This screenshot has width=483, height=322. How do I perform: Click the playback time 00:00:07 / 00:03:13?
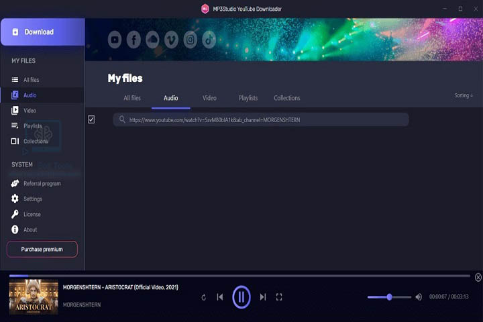point(449,297)
